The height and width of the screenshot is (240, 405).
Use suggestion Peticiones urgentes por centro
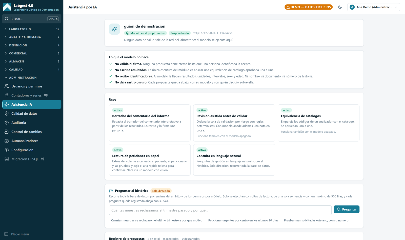tap(243, 220)
